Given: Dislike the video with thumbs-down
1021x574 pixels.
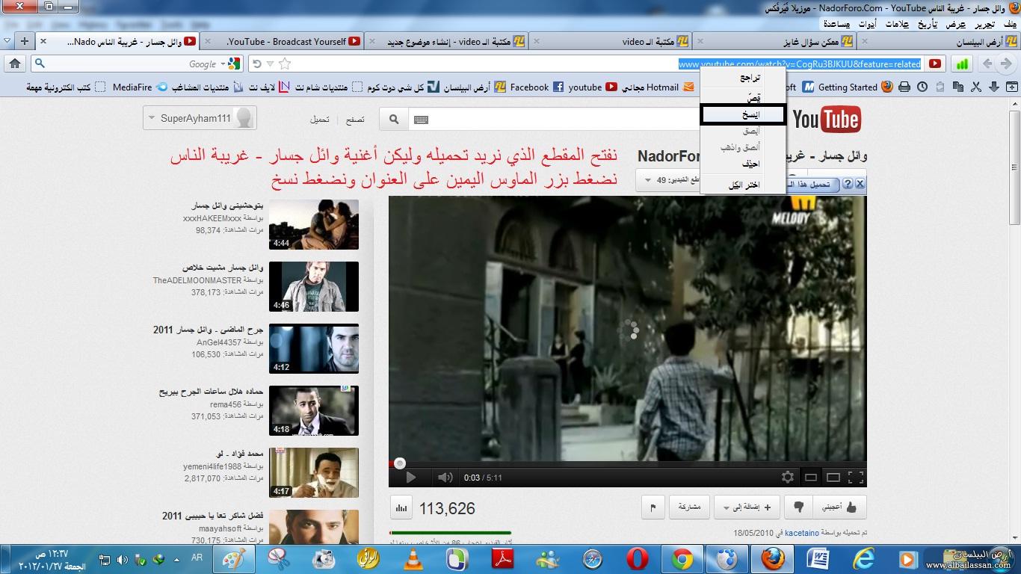Looking at the screenshot, I should (x=798, y=507).
